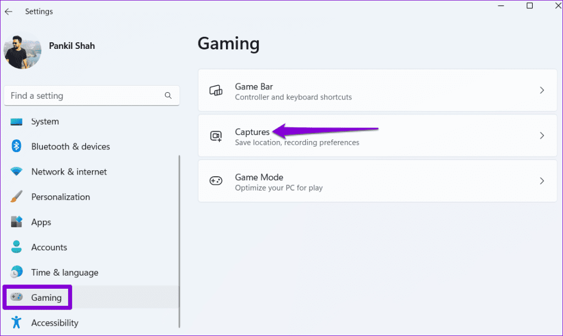Screen dimensions: 563x336
Task: Click the sidebar vertical scrollbar
Action: [x=179, y=242]
